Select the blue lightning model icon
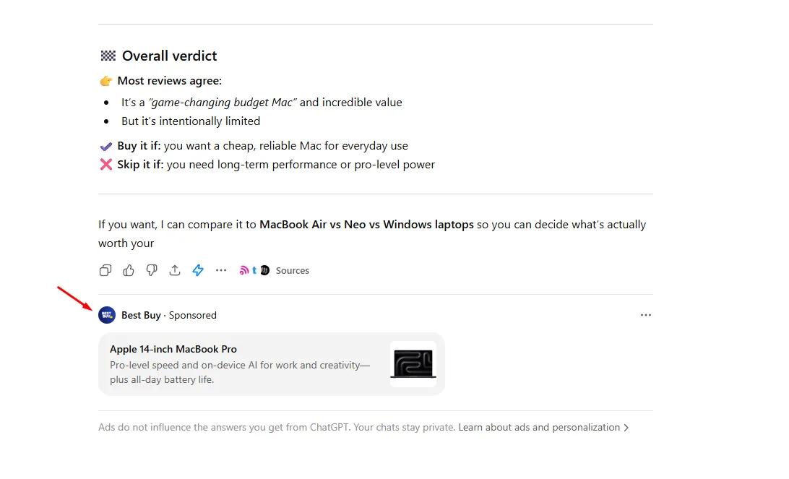The width and height of the screenshot is (789, 479). click(198, 269)
